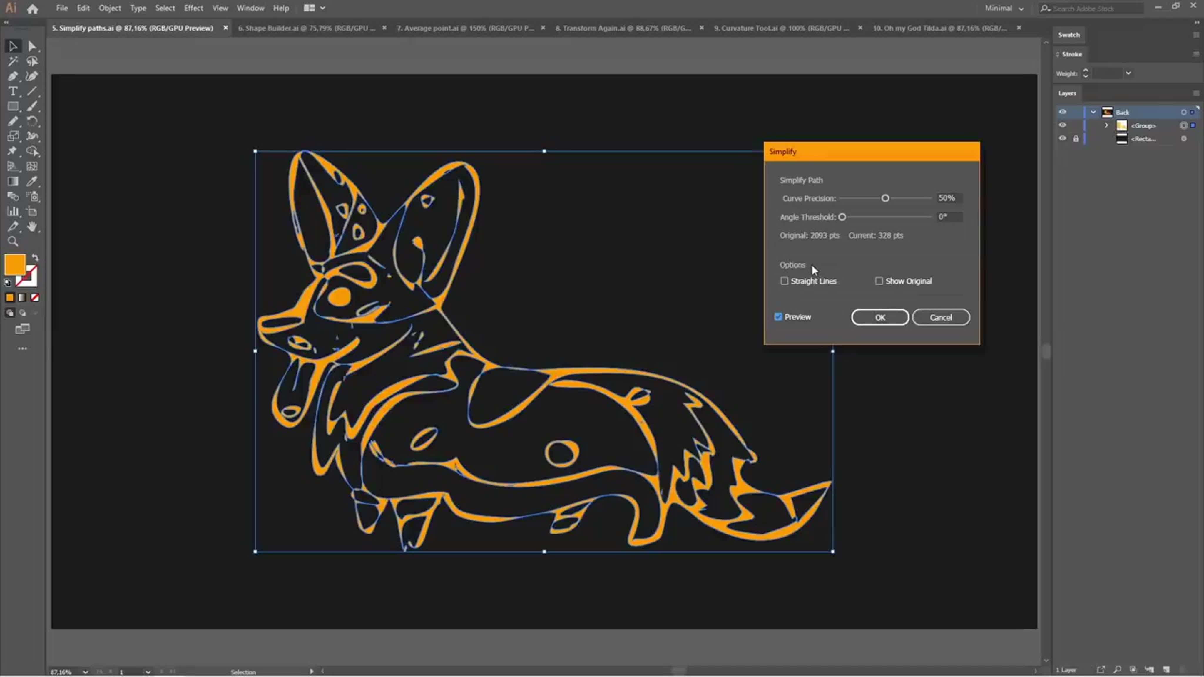1204x677 pixels.
Task: Hide the Group sublayer
Action: [1062, 125]
